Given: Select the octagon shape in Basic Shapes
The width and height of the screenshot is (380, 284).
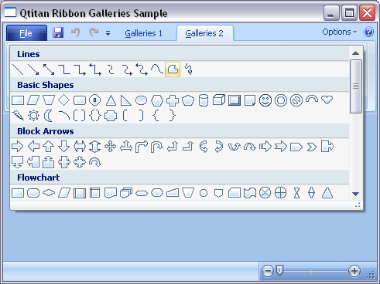Looking at the screenshot, I should click(x=95, y=100).
